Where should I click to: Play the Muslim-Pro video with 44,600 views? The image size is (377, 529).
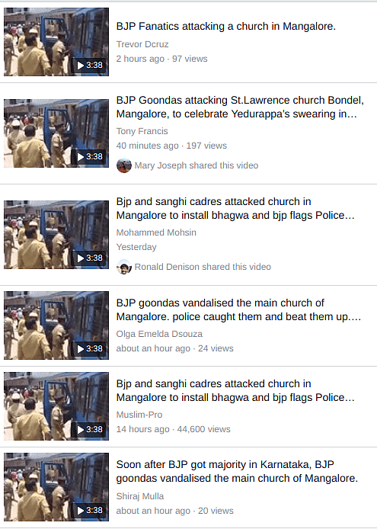[56, 406]
